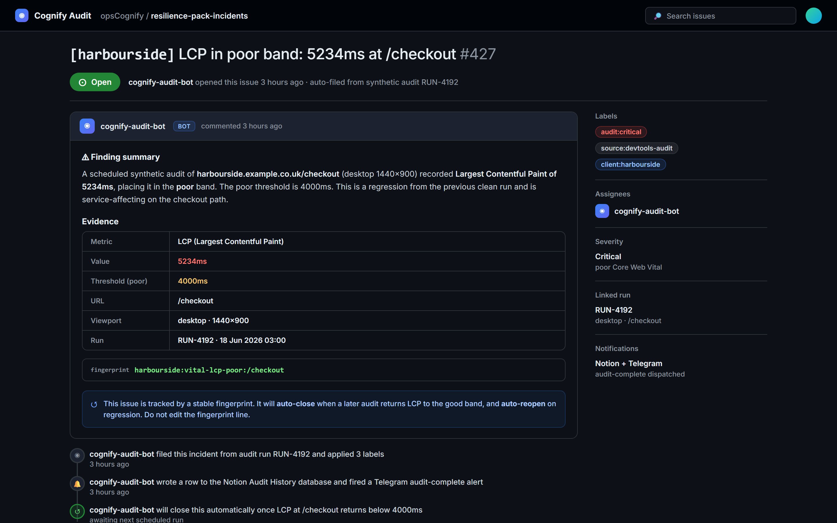This screenshot has width=837, height=523.
Task: Open the resilience-pack-incidents repository link
Action: coord(199,16)
